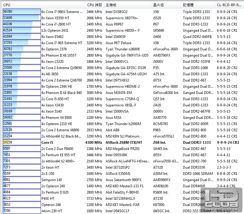
Task: Click motherboard cell MSI K9N SLI Platinum
Action: pos(123,136)
